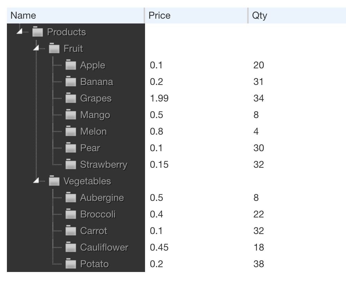Click the Melon quantity 4
The image size is (346, 292).
tap(256, 132)
